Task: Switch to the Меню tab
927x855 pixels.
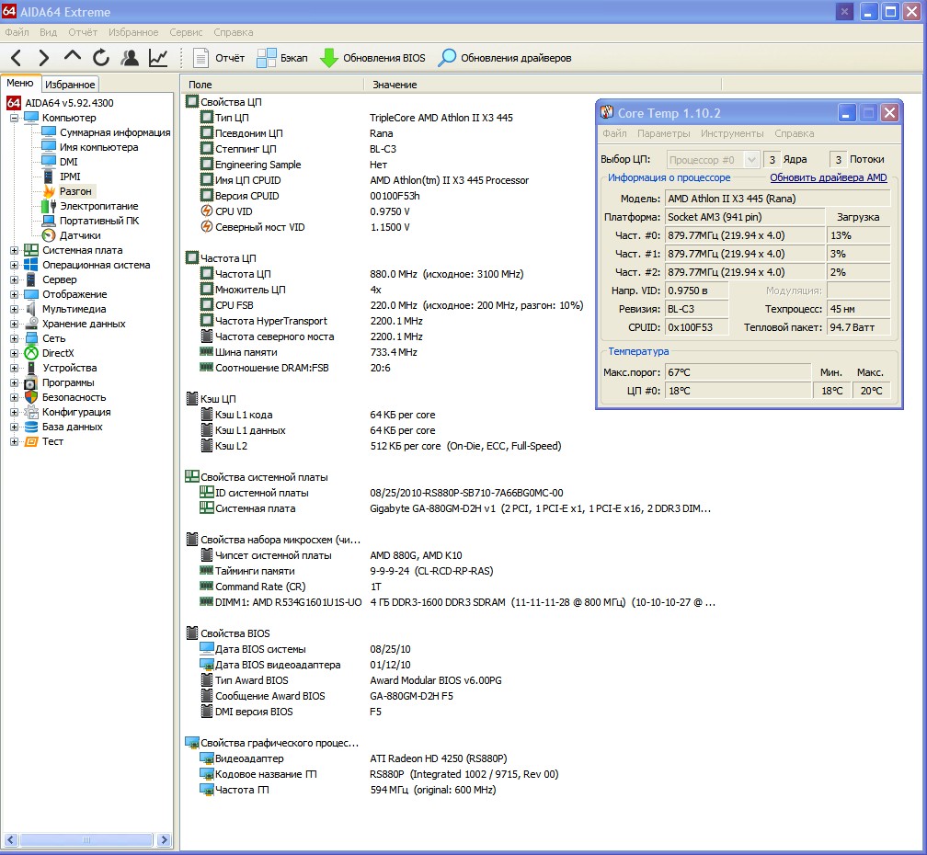Action: click(x=20, y=84)
